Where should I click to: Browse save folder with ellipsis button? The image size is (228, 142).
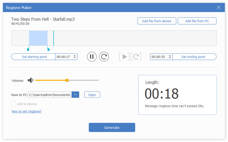(x=75, y=95)
